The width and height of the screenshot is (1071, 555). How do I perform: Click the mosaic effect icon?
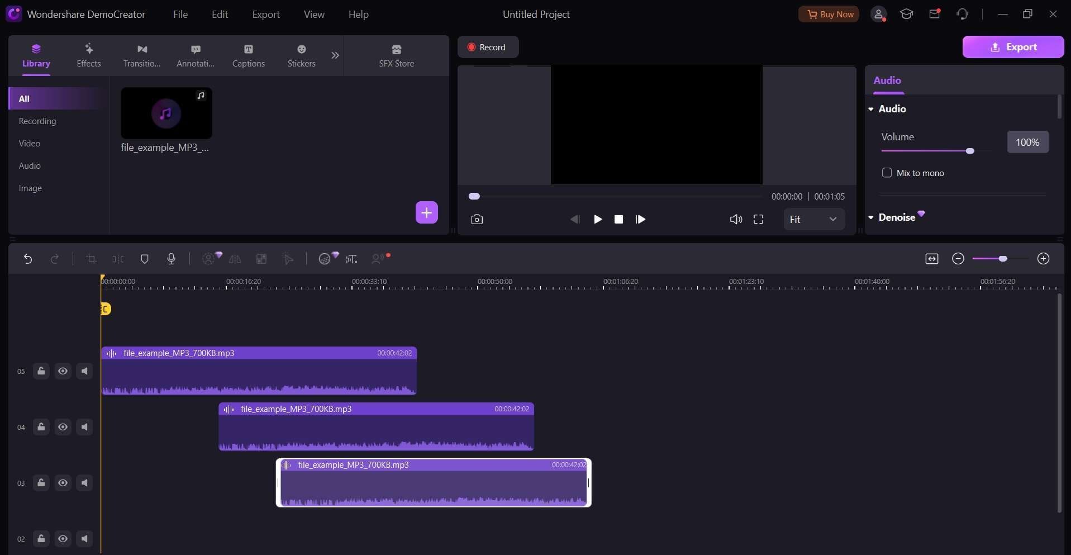tap(261, 259)
